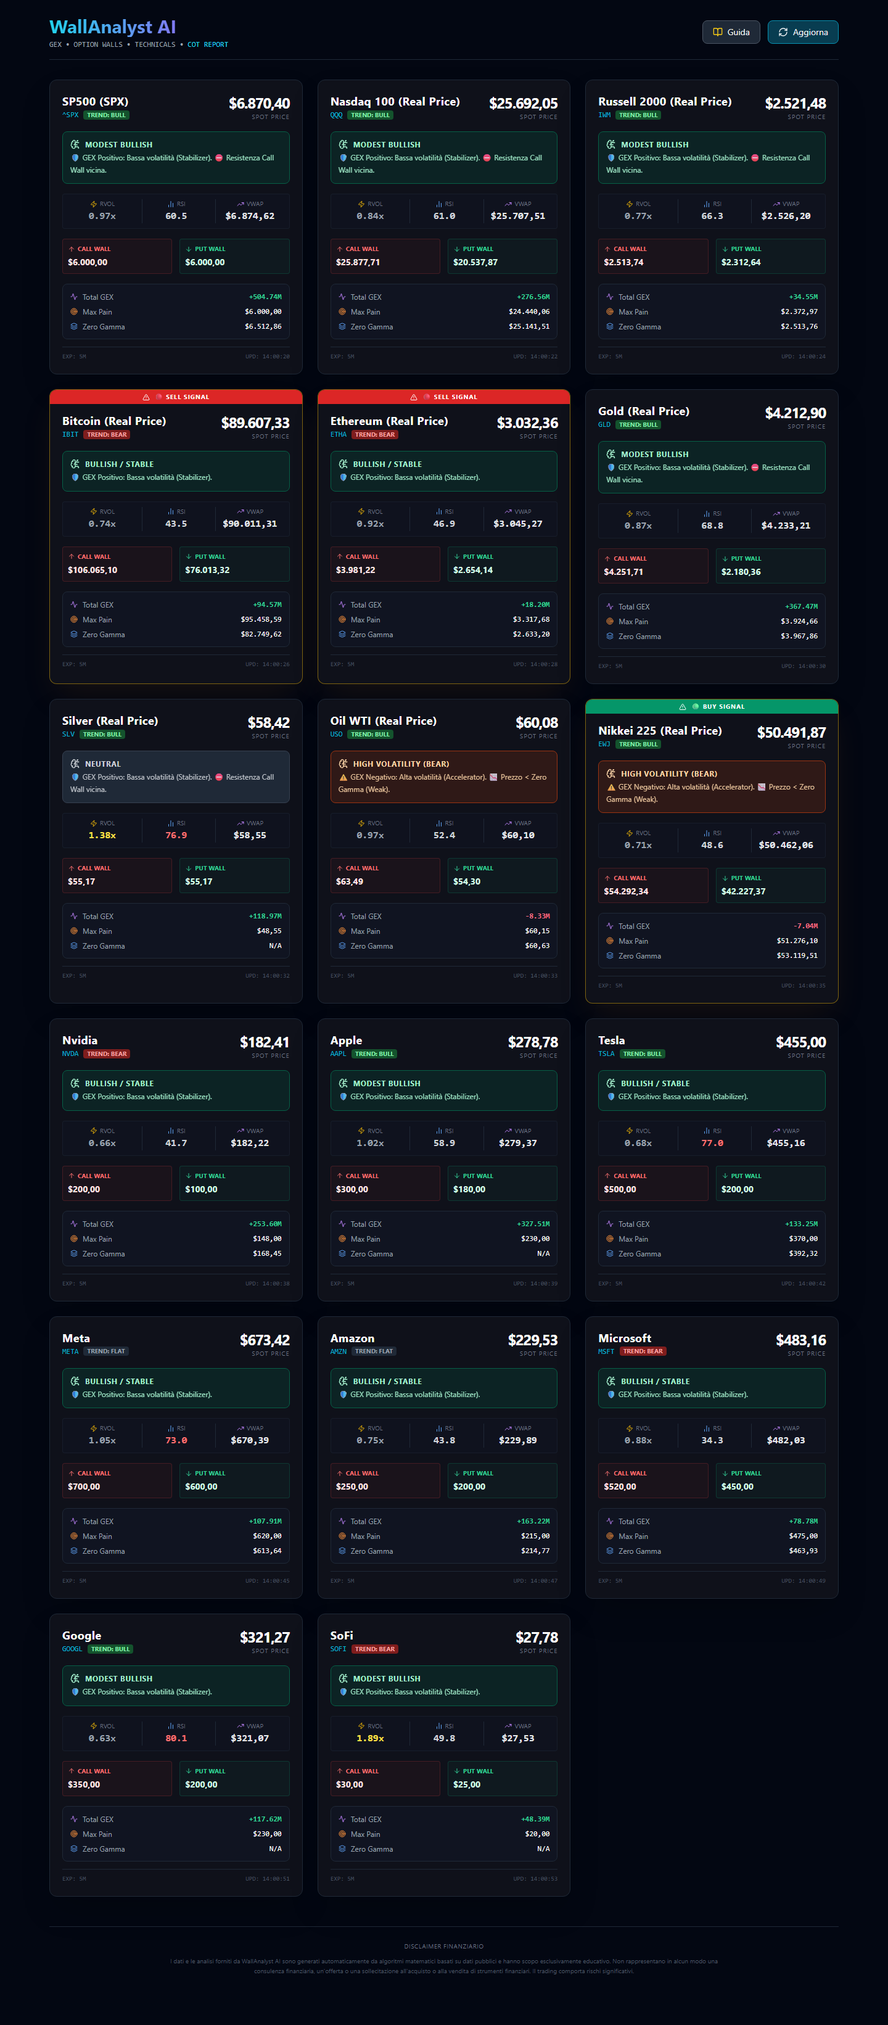Click the shield icon in Nvidia GEX Positivo line
Viewport: 888px width, 2025px height.
pos(75,1097)
